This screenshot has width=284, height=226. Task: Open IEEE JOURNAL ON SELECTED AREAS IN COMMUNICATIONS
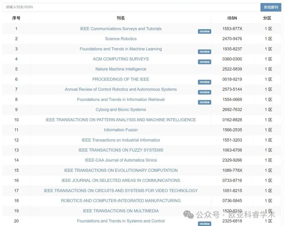click(121, 180)
